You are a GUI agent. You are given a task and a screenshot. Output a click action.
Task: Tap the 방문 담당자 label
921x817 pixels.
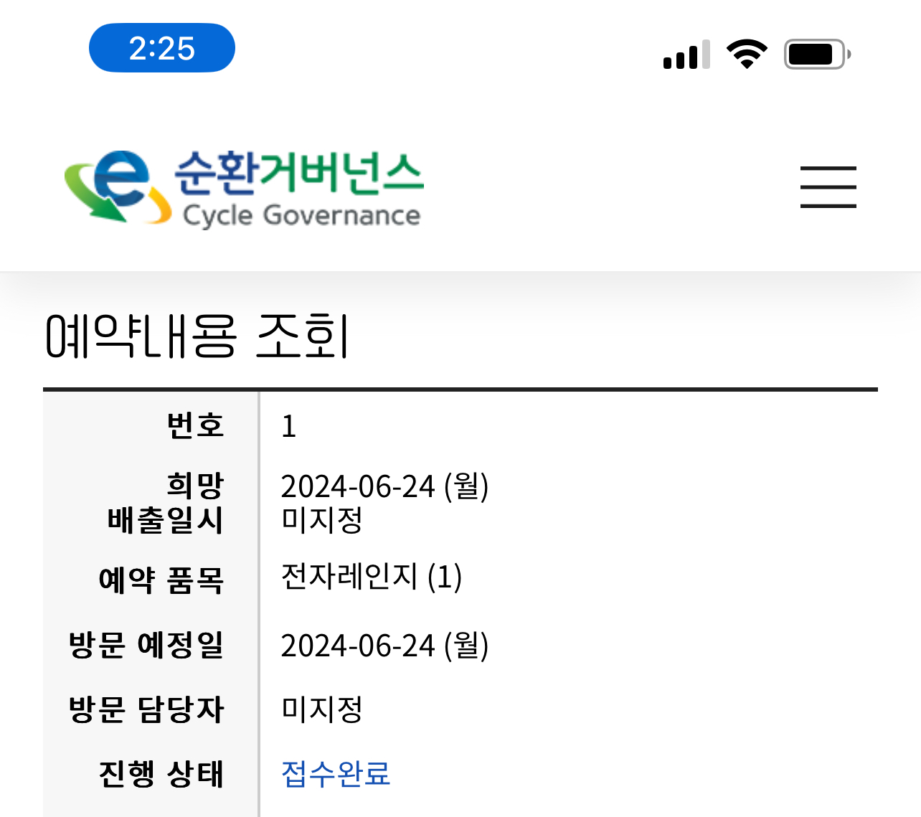(x=146, y=709)
